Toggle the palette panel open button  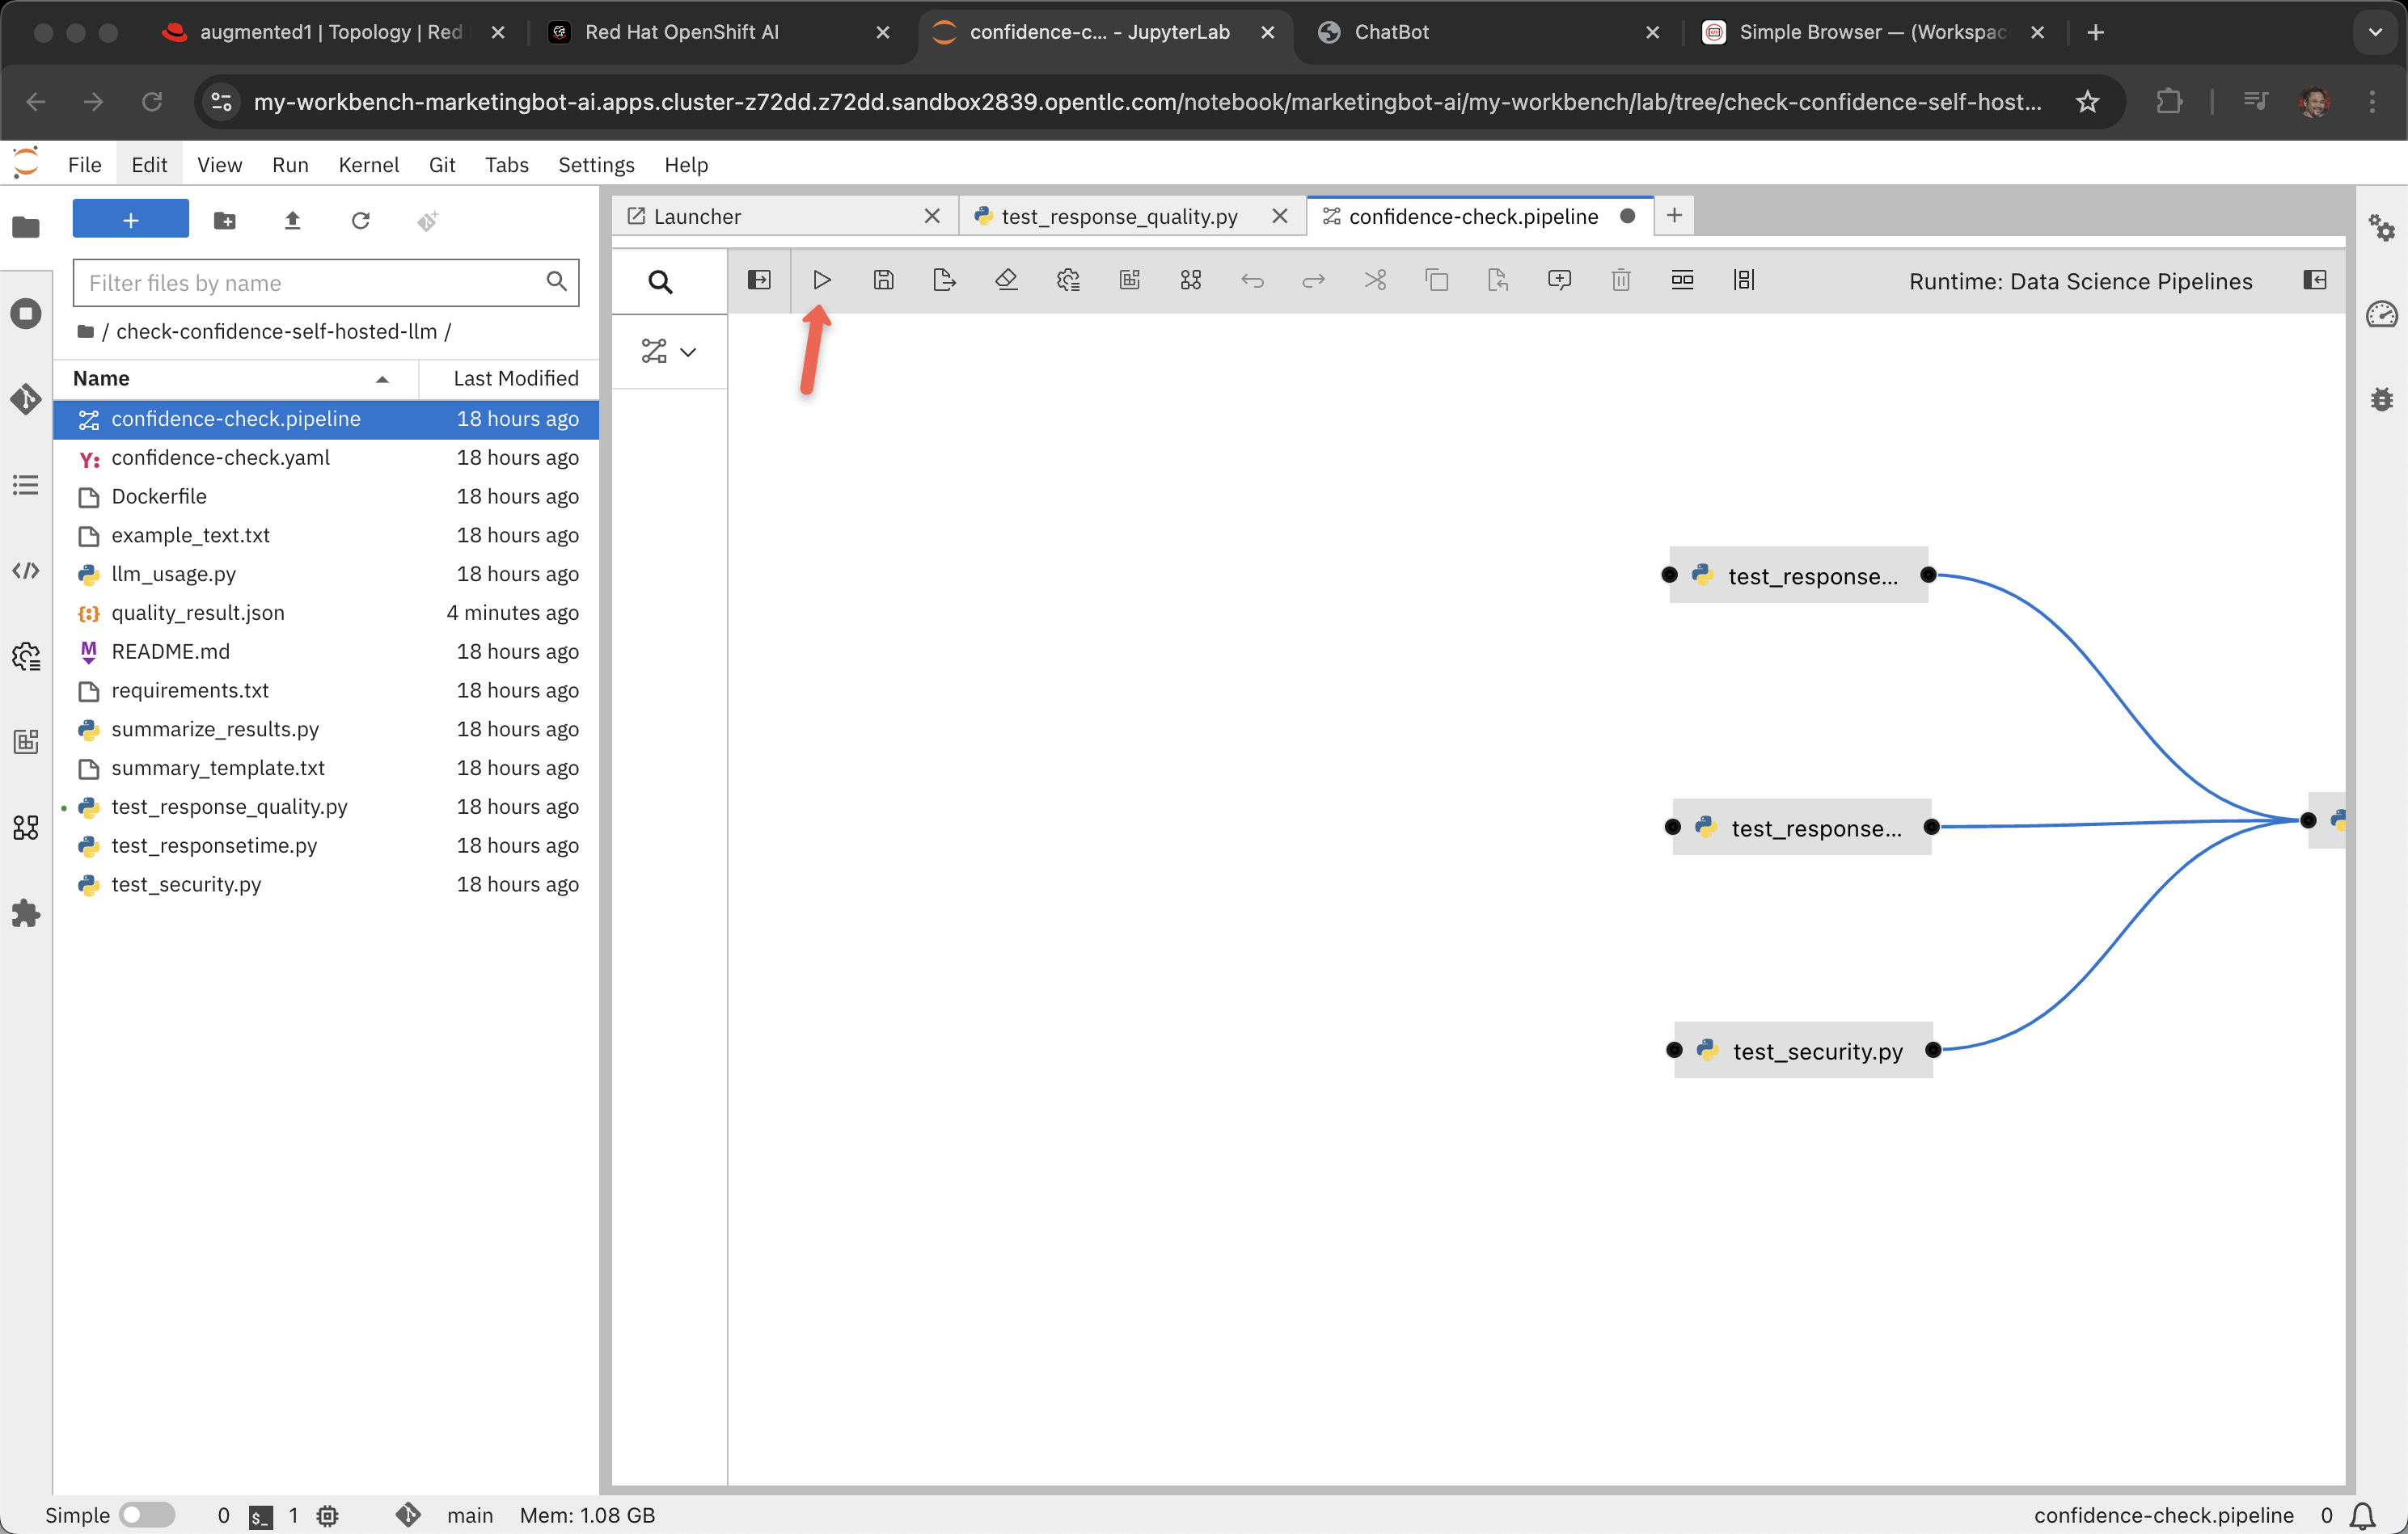pos(759,280)
